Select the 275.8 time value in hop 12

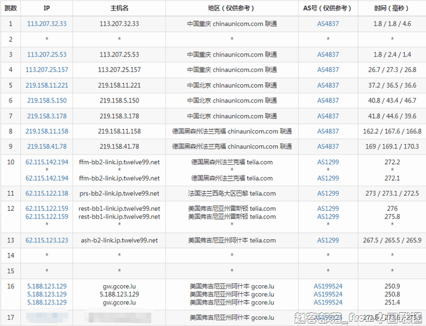tap(392, 216)
